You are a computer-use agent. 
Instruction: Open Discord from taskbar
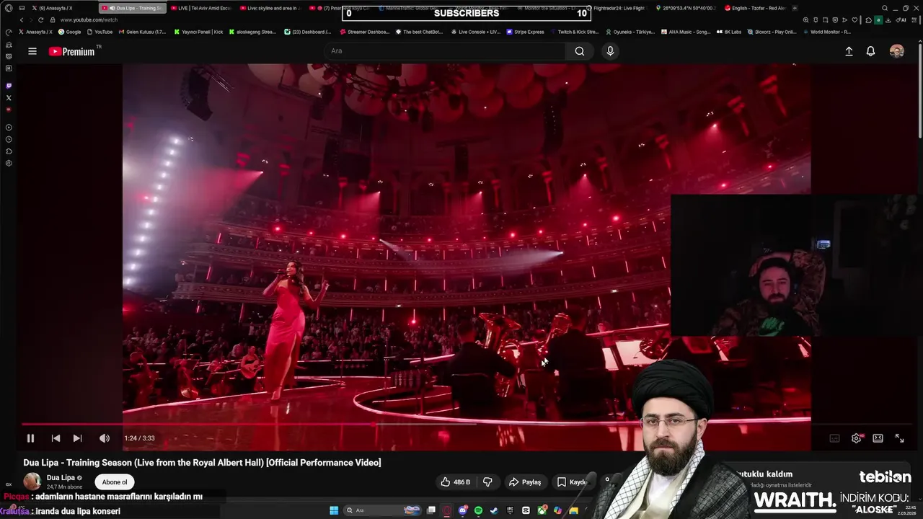pos(462,510)
